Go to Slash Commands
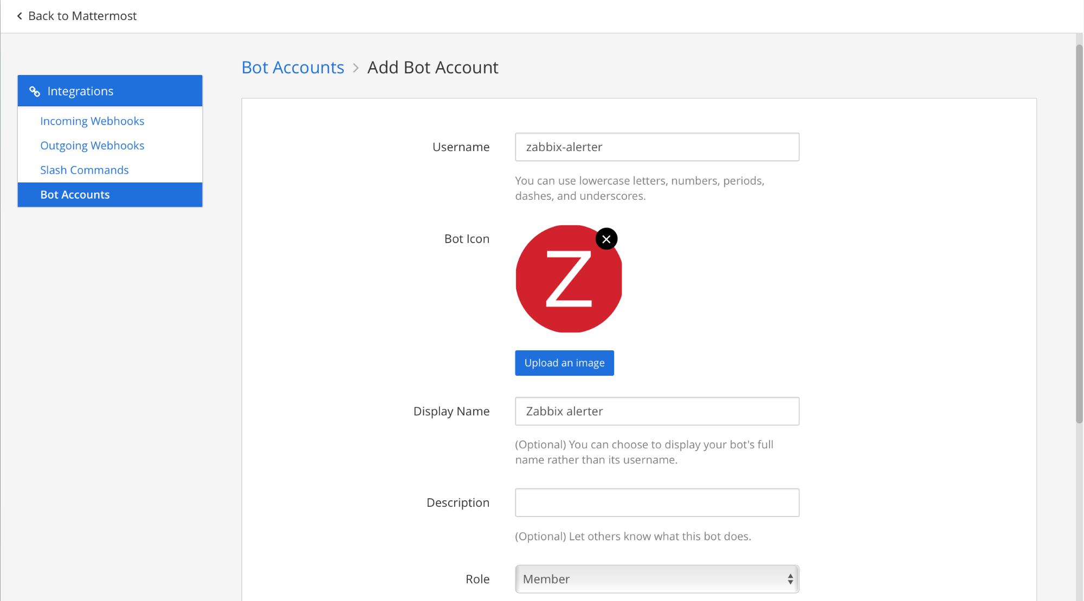Image resolution: width=1084 pixels, height=601 pixels. [x=85, y=170]
